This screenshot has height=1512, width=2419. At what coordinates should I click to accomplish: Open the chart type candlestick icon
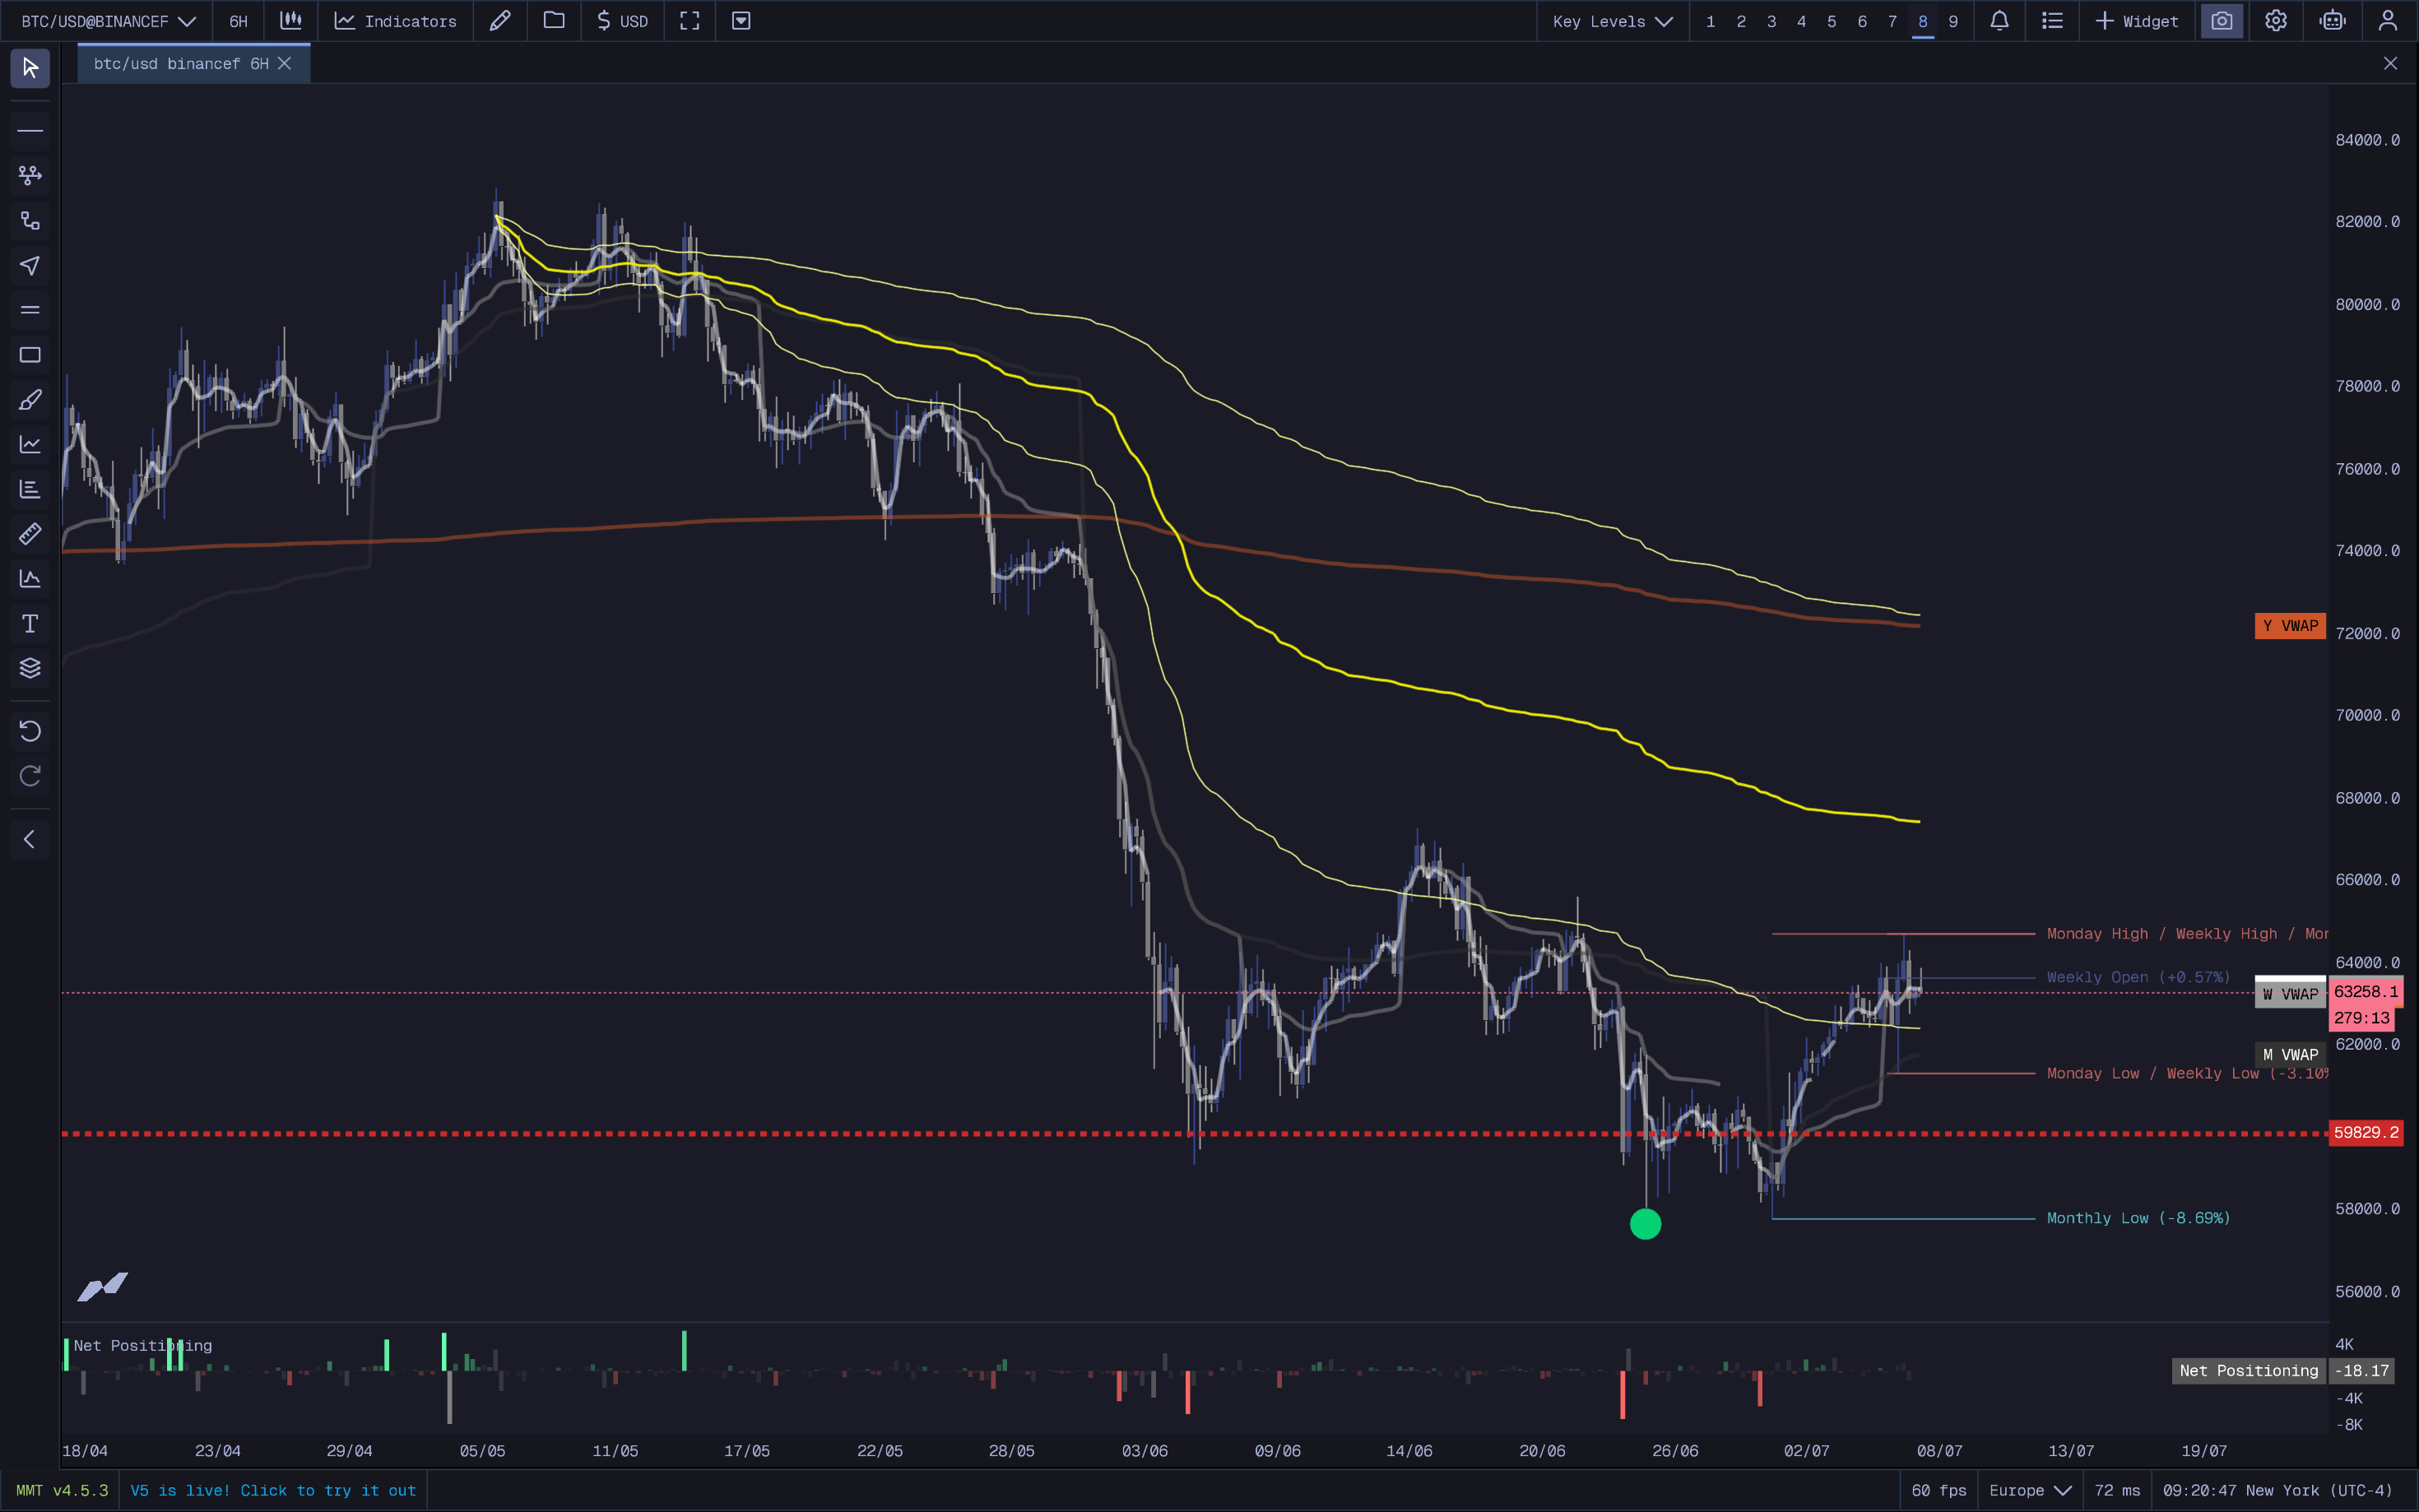pos(291,21)
